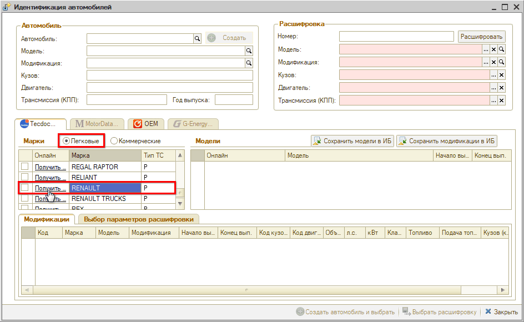
Task: Clear the Расшифровка Модель field with X
Action: point(493,49)
